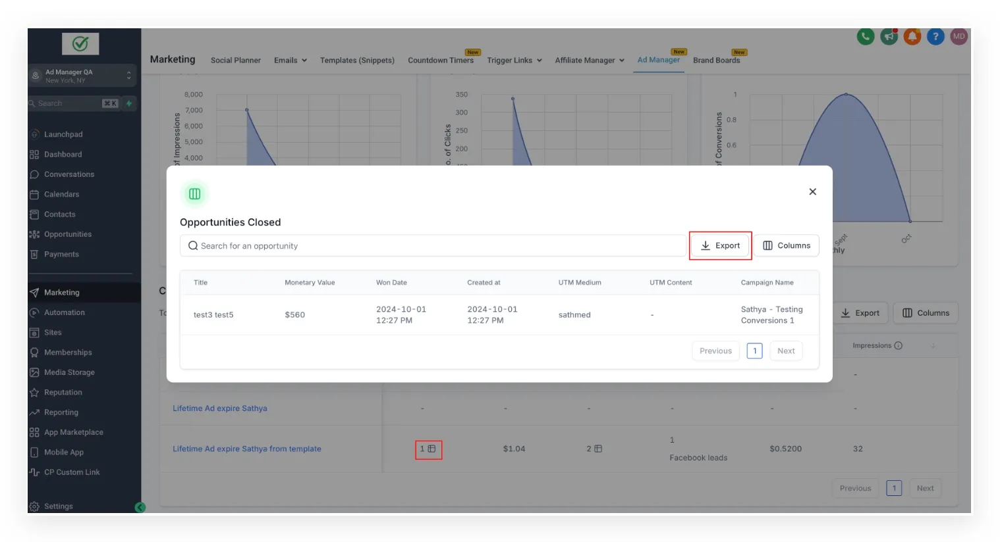The image size is (1000, 542).
Task: Click the green phone call icon
Action: tap(866, 37)
